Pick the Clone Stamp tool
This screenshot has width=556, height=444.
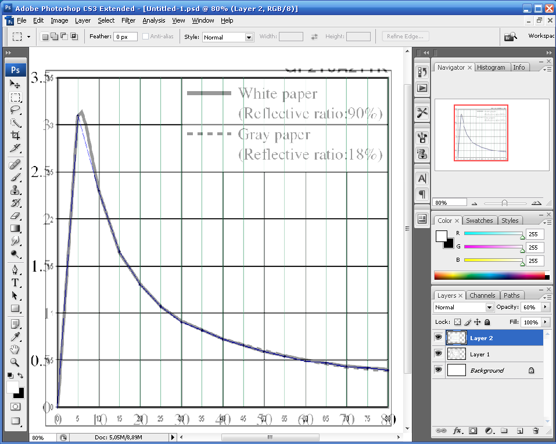click(16, 190)
